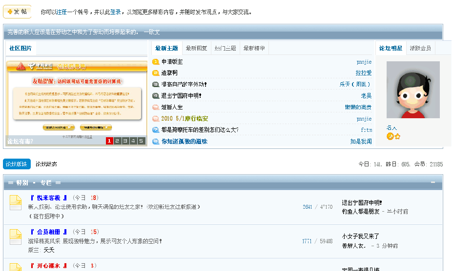Click the icon beside 都是骑摩托车的差别 thread

(x=156, y=130)
